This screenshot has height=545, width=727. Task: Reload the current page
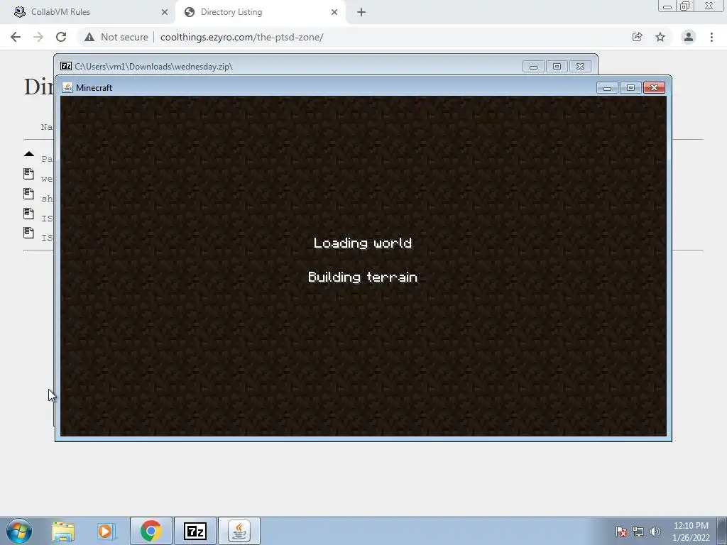click(x=61, y=37)
